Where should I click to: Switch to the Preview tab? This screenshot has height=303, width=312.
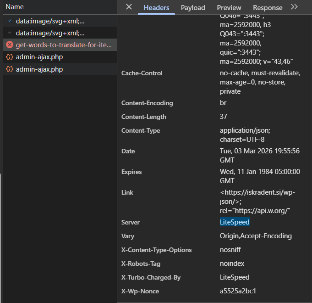(x=229, y=8)
